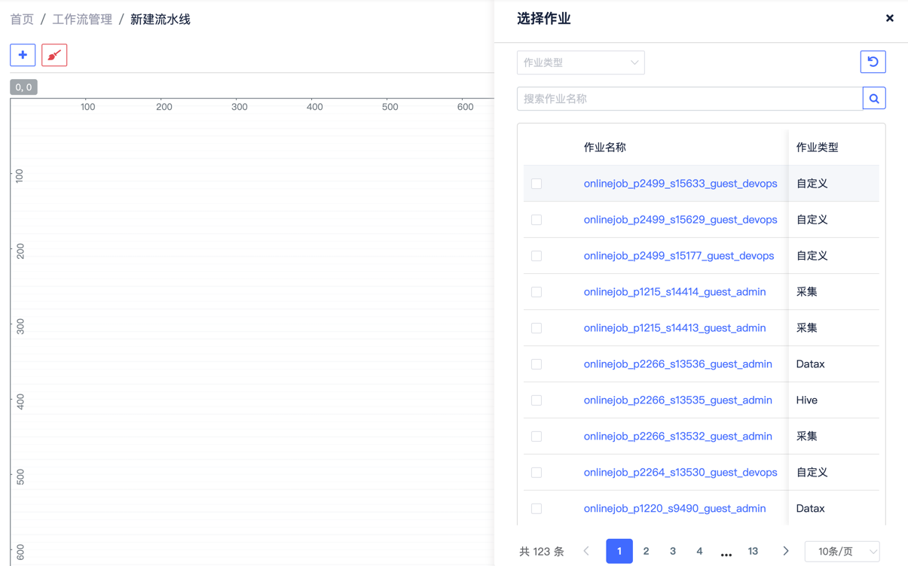
Task: Click the red brush clear-canvas button
Action: (x=54, y=55)
